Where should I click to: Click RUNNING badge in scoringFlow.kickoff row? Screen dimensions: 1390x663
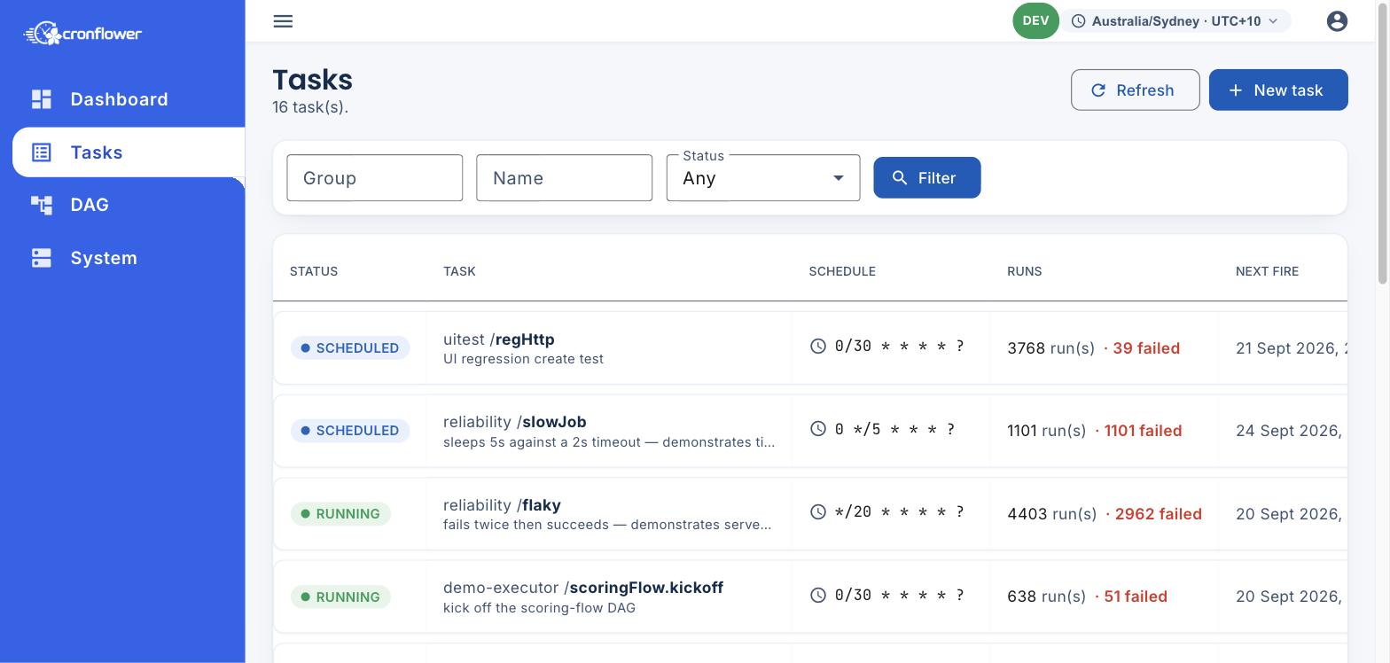[x=340, y=597]
